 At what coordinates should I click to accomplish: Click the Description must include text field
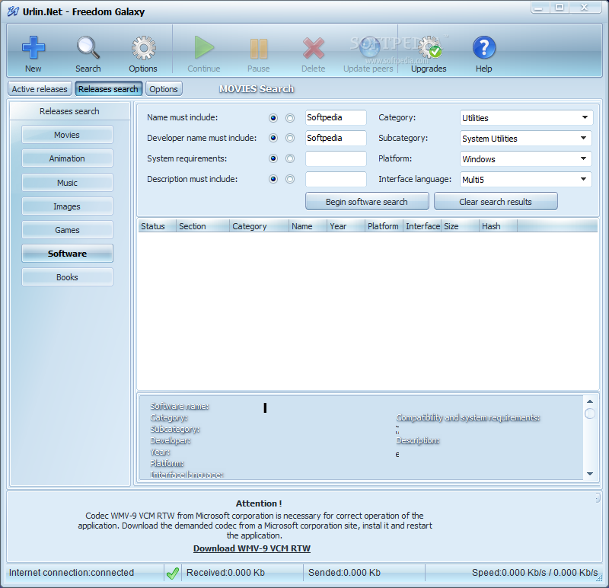[x=336, y=179]
